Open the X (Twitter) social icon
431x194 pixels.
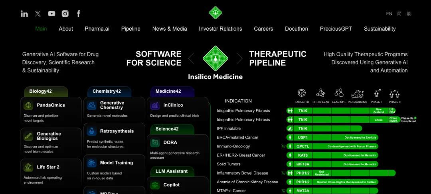[38, 14]
